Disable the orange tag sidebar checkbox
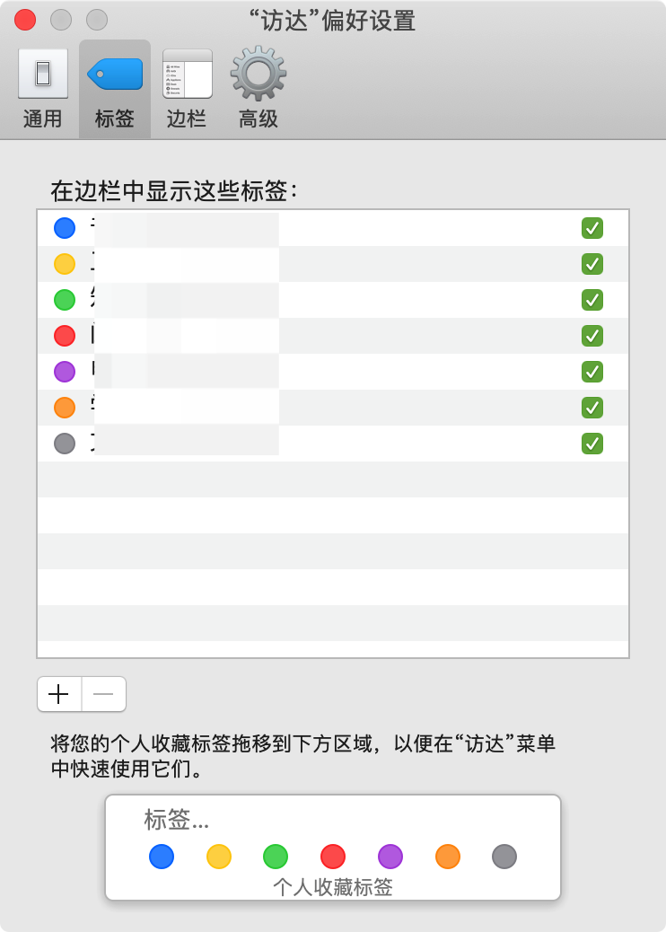The width and height of the screenshot is (666, 932). [x=592, y=408]
